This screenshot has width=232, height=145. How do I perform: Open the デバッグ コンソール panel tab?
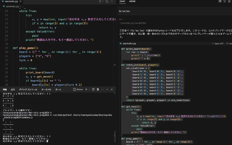coord(28,89)
